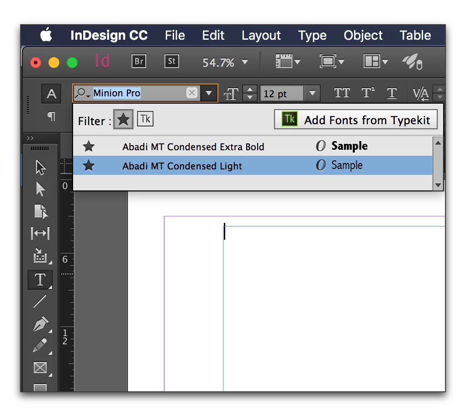Unfavorite Abadi MT Condensed Extra Bold star

pyautogui.click(x=89, y=146)
